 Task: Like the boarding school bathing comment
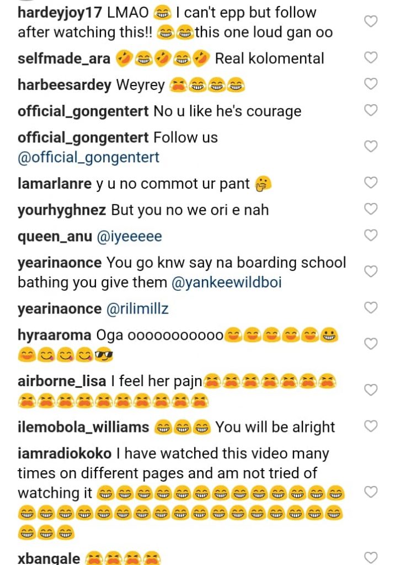[371, 271]
